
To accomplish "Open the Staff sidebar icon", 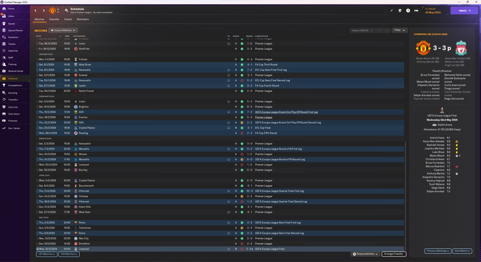I will pos(4,58).
